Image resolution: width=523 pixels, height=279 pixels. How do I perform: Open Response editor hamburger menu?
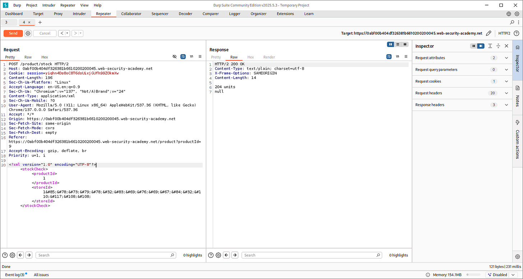click(406, 57)
